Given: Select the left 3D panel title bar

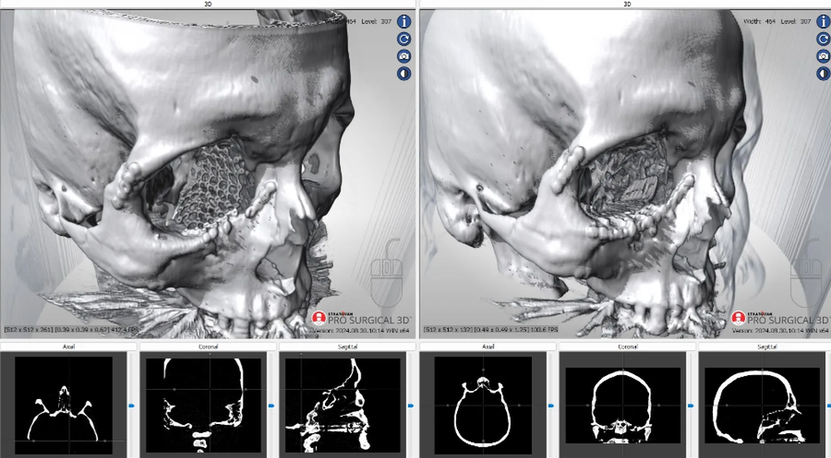Looking at the screenshot, I should pyautogui.click(x=208, y=3).
